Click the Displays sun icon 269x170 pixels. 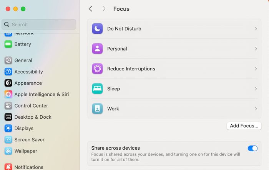click(8, 128)
